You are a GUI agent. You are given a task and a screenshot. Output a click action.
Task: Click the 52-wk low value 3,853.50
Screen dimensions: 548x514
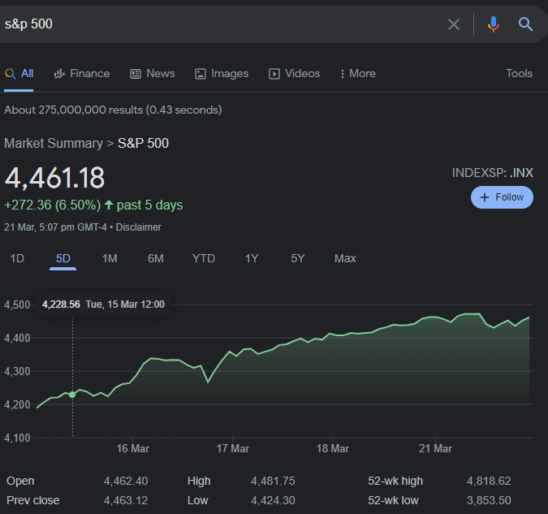[x=489, y=500]
